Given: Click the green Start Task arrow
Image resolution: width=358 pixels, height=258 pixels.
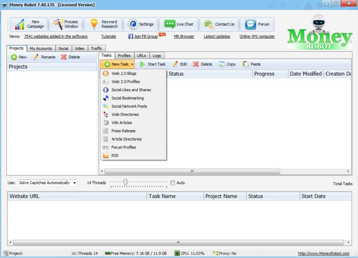Looking at the screenshot, I should pos(143,64).
